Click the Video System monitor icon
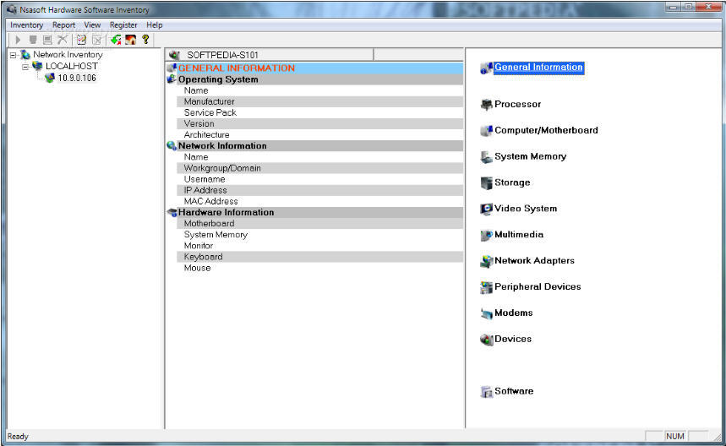Image resolution: width=726 pixels, height=446 pixels. pos(486,209)
